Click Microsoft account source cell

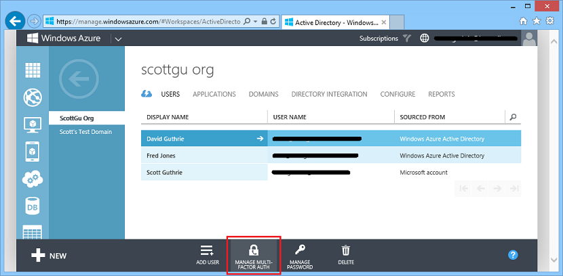[x=424, y=172]
